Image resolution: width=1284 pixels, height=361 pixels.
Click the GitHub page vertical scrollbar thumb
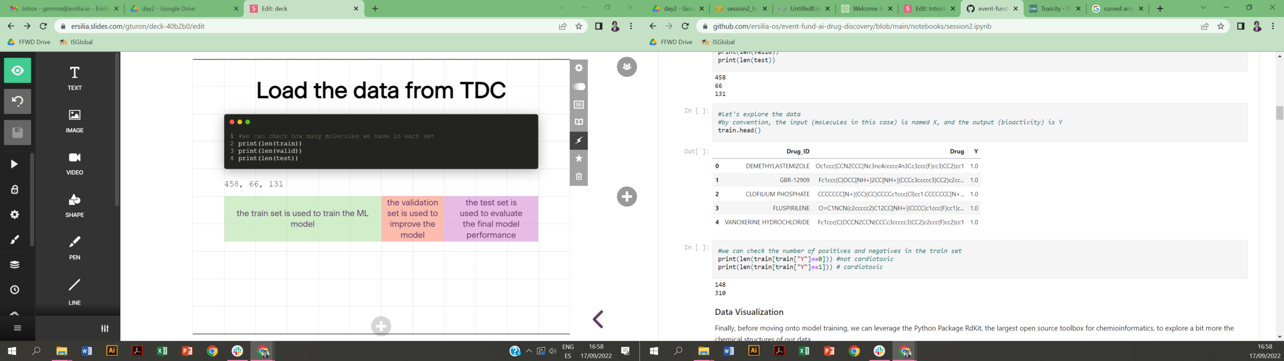click(1279, 113)
